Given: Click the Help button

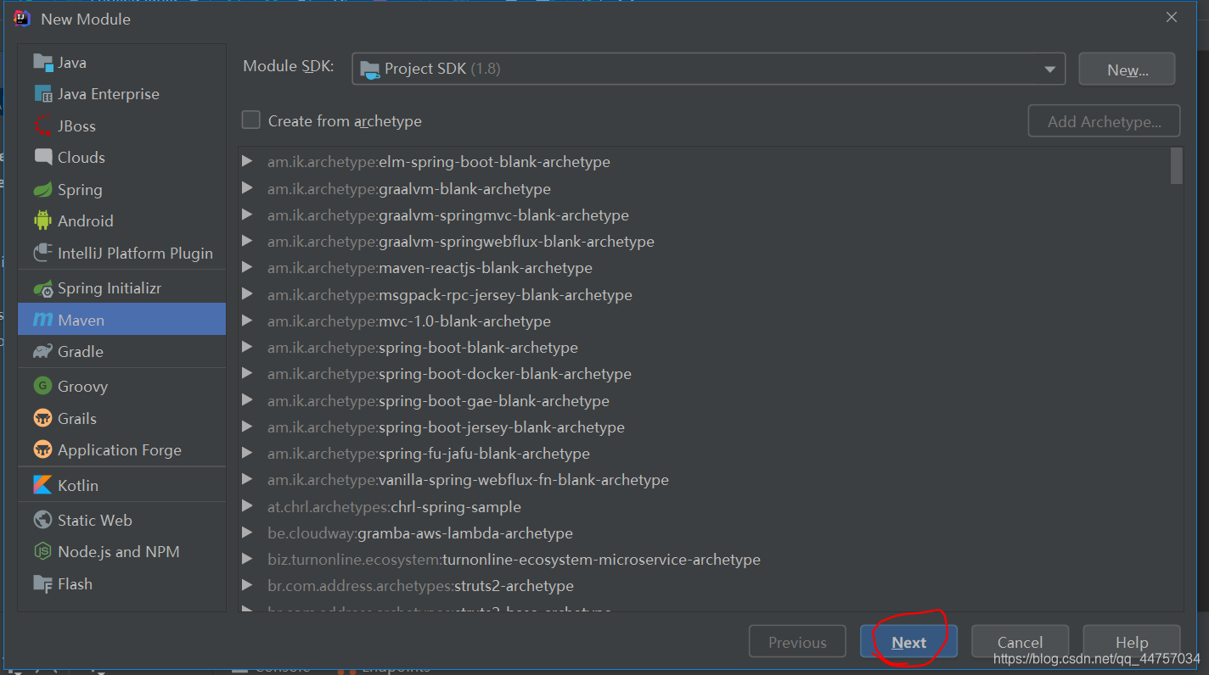Looking at the screenshot, I should coord(1132,642).
